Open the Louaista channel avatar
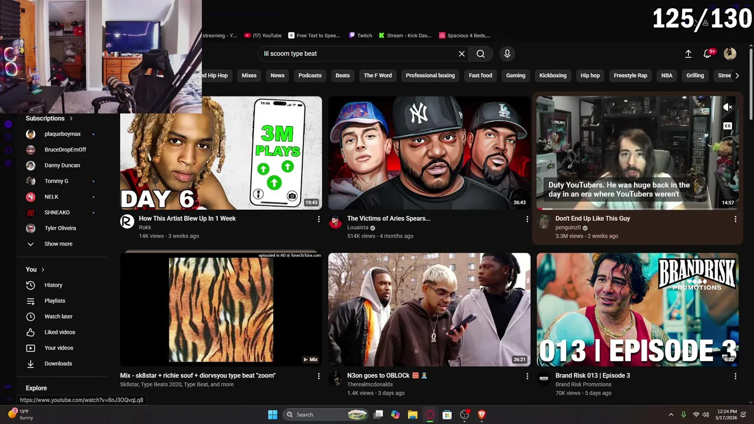 click(x=335, y=221)
